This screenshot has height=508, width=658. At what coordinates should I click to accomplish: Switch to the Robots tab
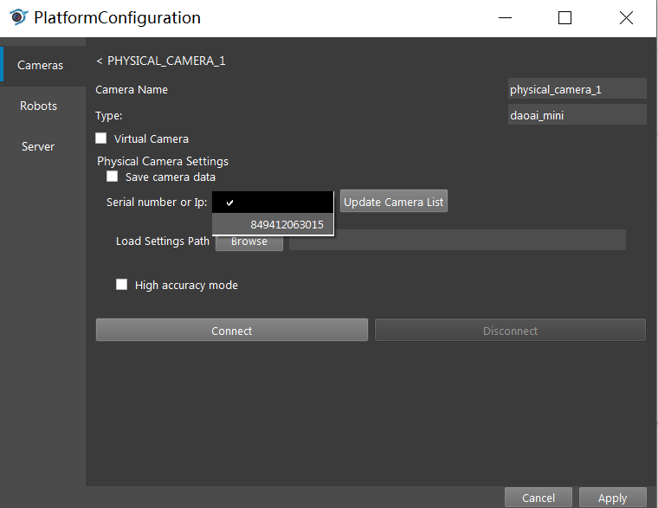[x=39, y=106]
